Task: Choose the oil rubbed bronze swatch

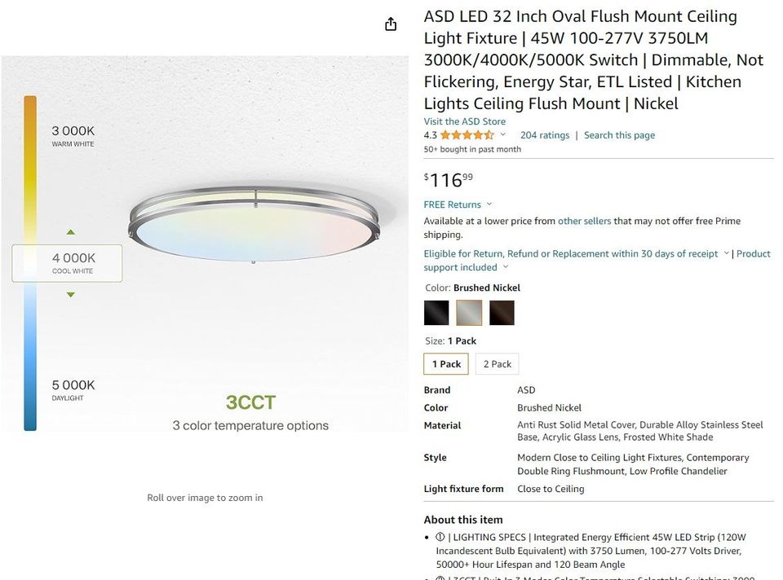Action: coord(501,312)
